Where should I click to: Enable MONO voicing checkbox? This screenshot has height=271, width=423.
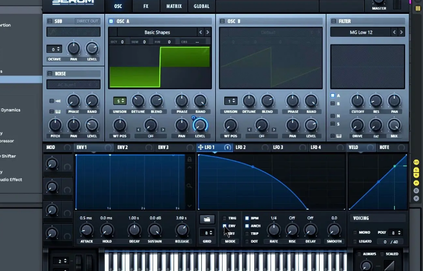355,232
